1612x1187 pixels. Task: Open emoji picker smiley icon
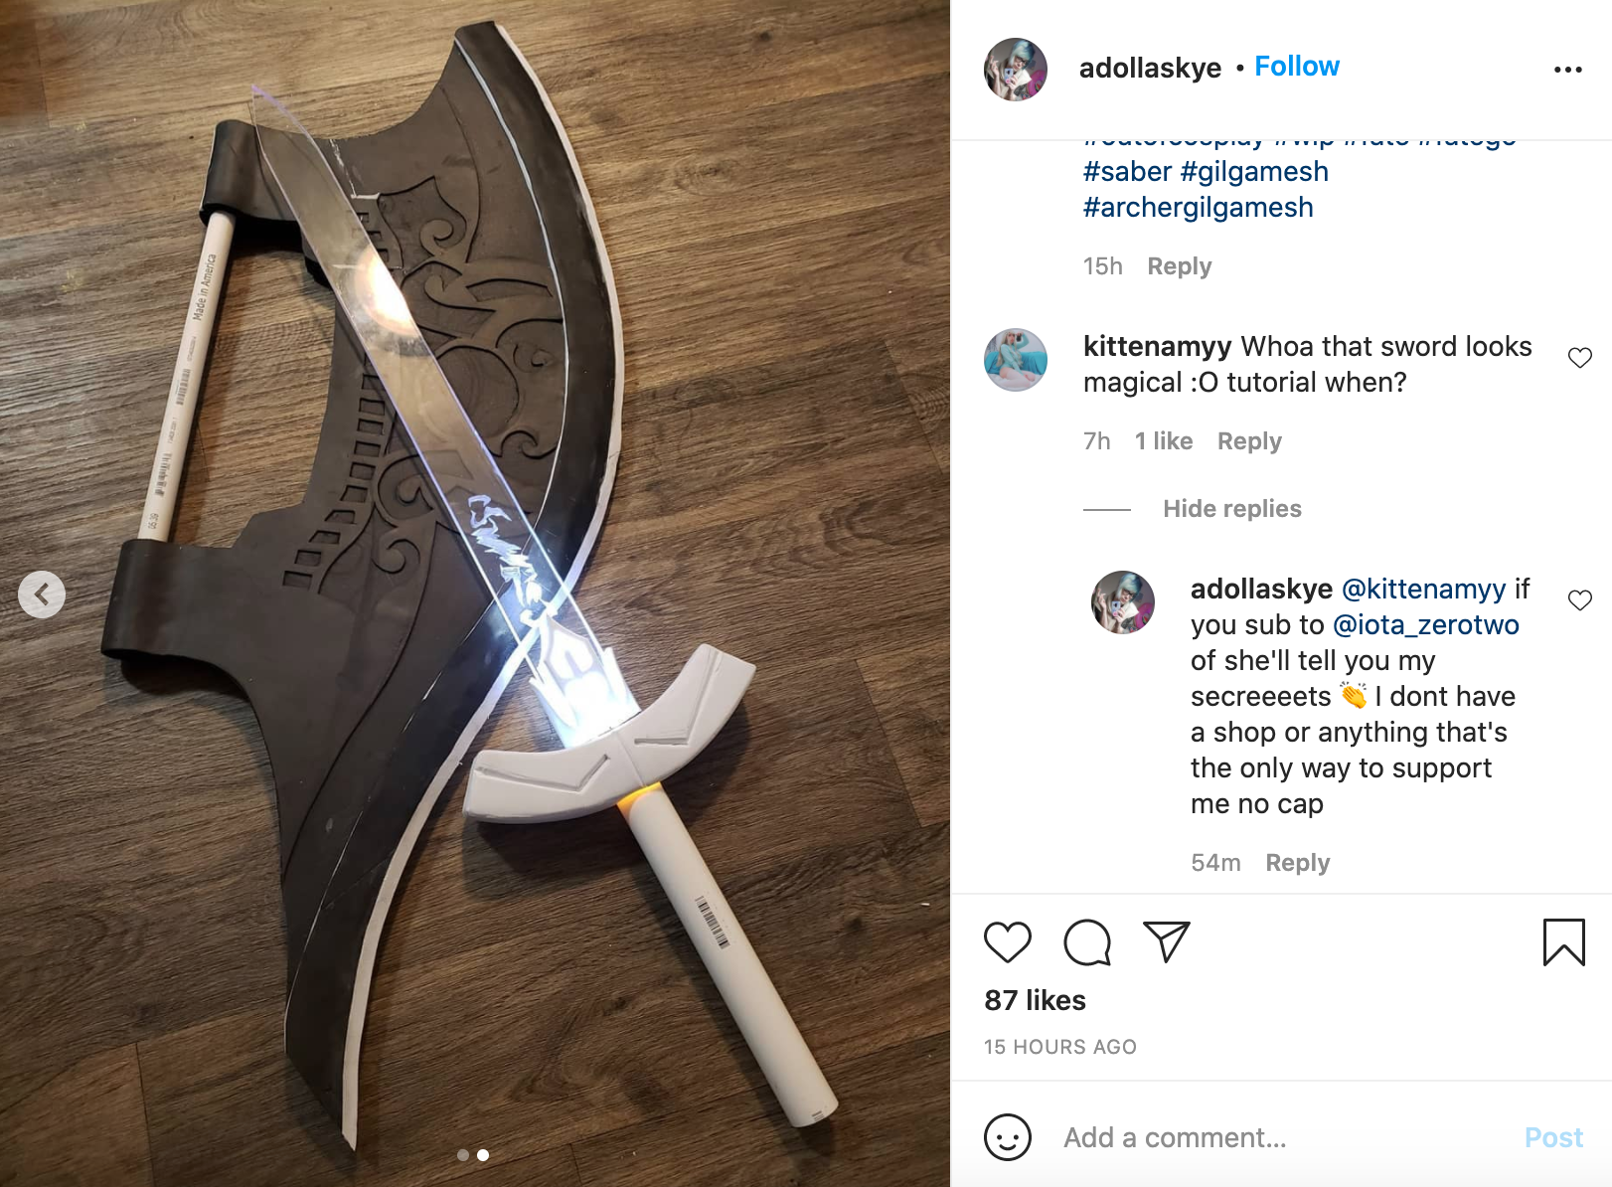[1008, 1137]
